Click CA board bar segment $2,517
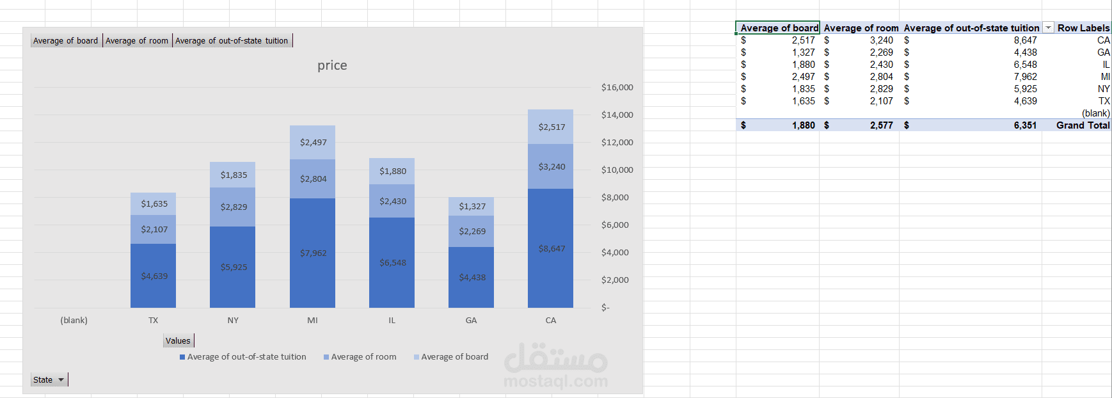Screen dimensions: 1112x398 pyautogui.click(x=551, y=127)
